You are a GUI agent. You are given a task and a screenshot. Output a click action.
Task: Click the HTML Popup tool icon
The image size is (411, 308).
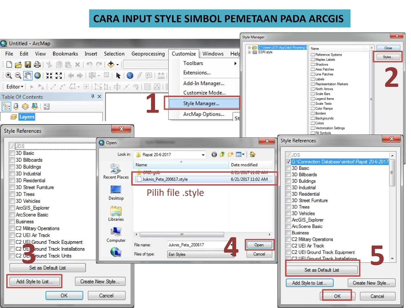pos(149,76)
